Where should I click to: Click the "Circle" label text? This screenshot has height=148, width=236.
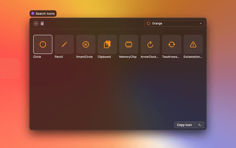[37, 57]
